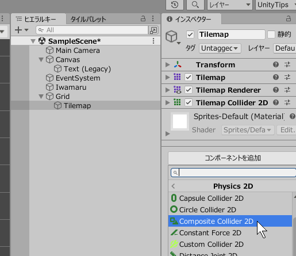Click the Sprites-Default material preview swatch
Image resolution: width=296 pixels, height=256 pixels.
[180, 121]
